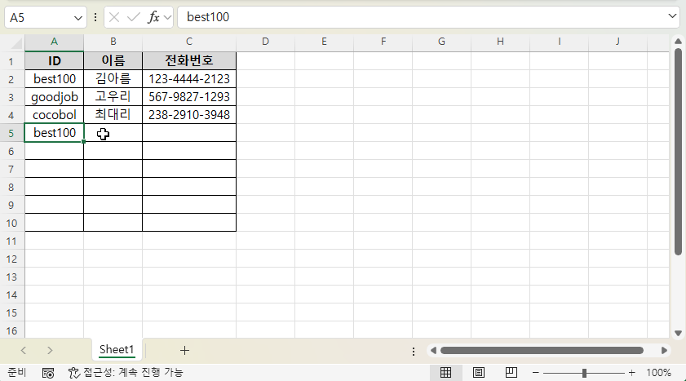
Task: Select row 11 header
Action: click(x=11, y=241)
